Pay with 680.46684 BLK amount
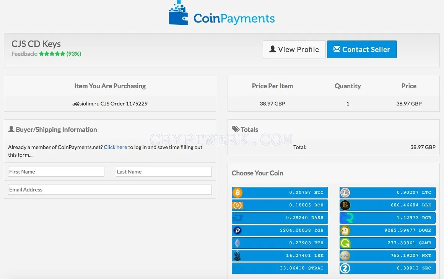 point(387,205)
